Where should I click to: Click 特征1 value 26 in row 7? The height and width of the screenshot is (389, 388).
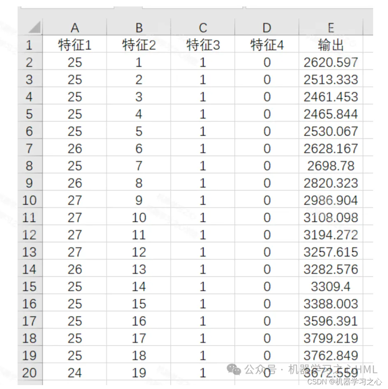tap(74, 148)
